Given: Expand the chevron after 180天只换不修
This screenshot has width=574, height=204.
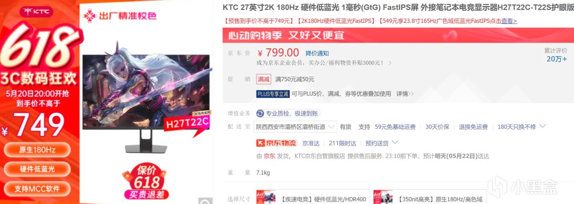Looking at the screenshot, I should [x=542, y=126].
